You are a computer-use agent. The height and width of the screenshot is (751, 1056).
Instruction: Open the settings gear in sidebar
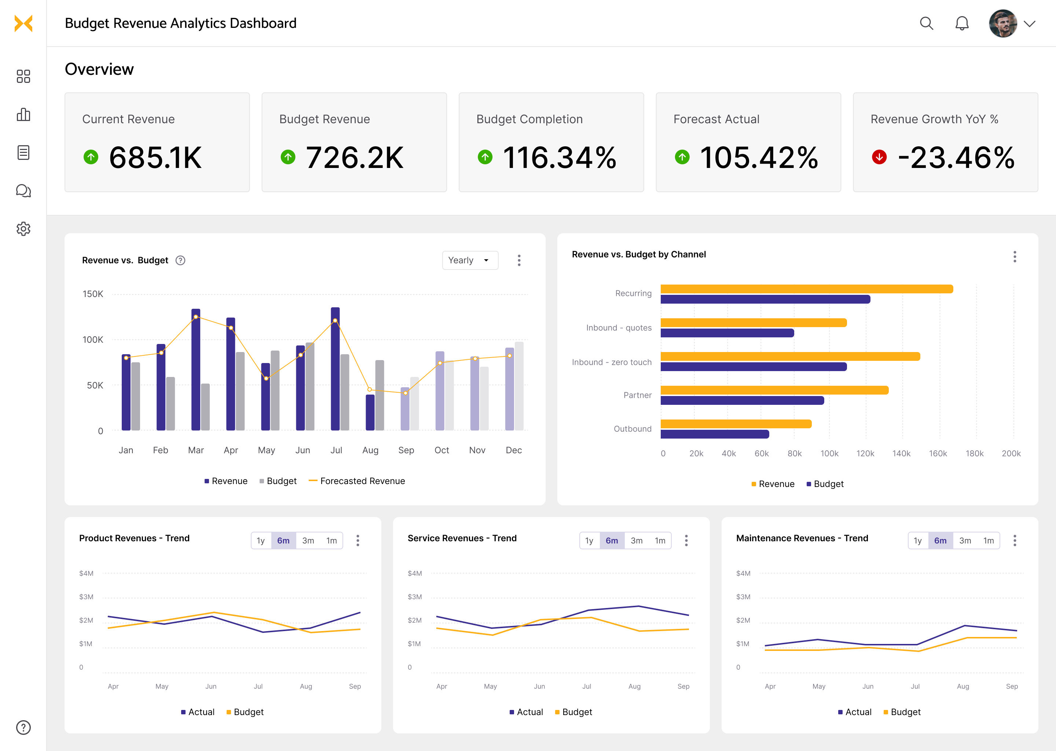click(23, 229)
